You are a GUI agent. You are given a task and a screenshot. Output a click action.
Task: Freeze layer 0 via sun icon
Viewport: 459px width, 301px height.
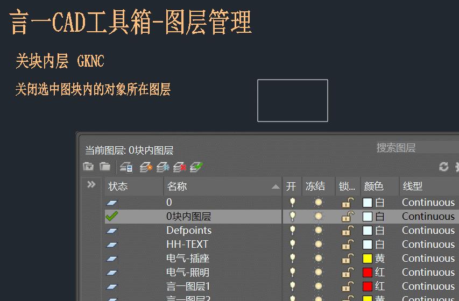point(319,202)
